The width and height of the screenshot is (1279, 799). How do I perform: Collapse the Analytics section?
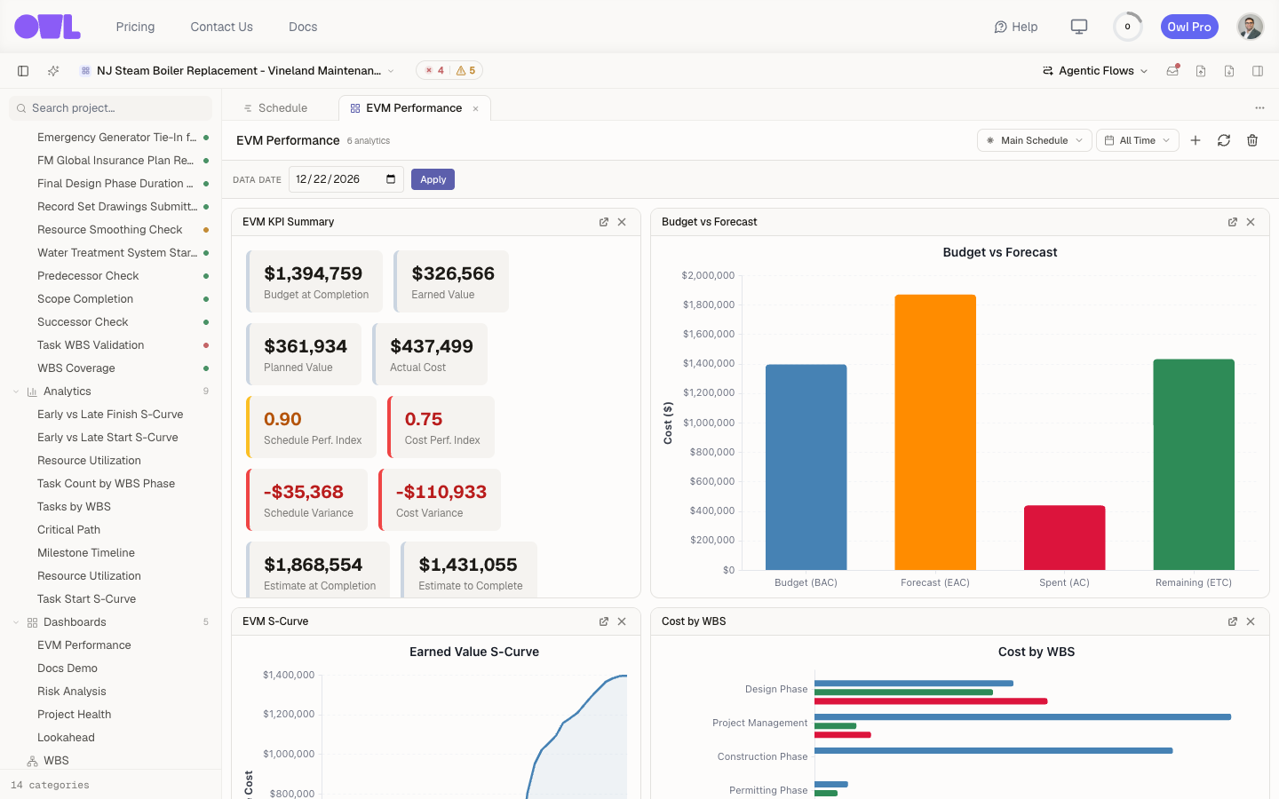click(x=16, y=392)
